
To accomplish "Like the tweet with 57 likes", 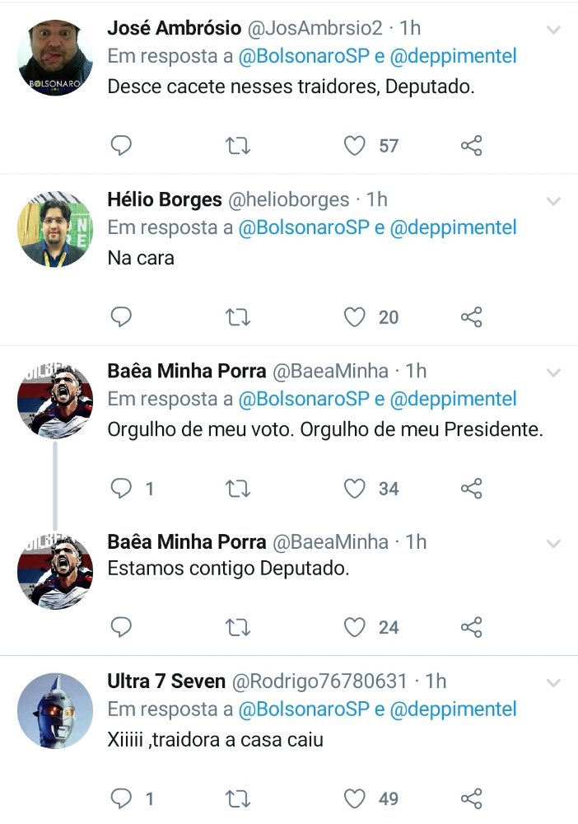I will click(x=355, y=146).
